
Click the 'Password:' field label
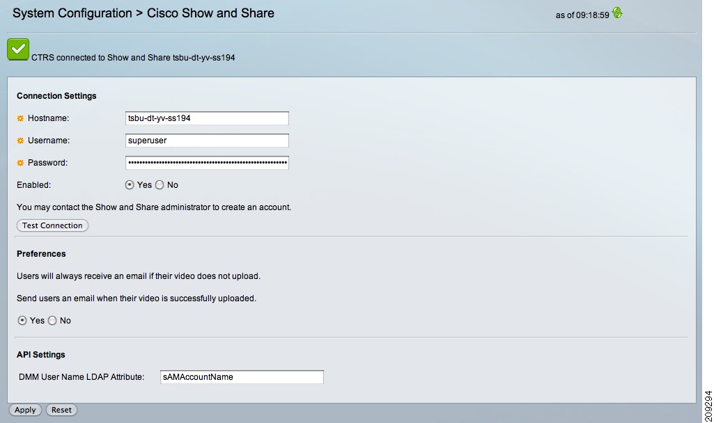click(x=47, y=163)
